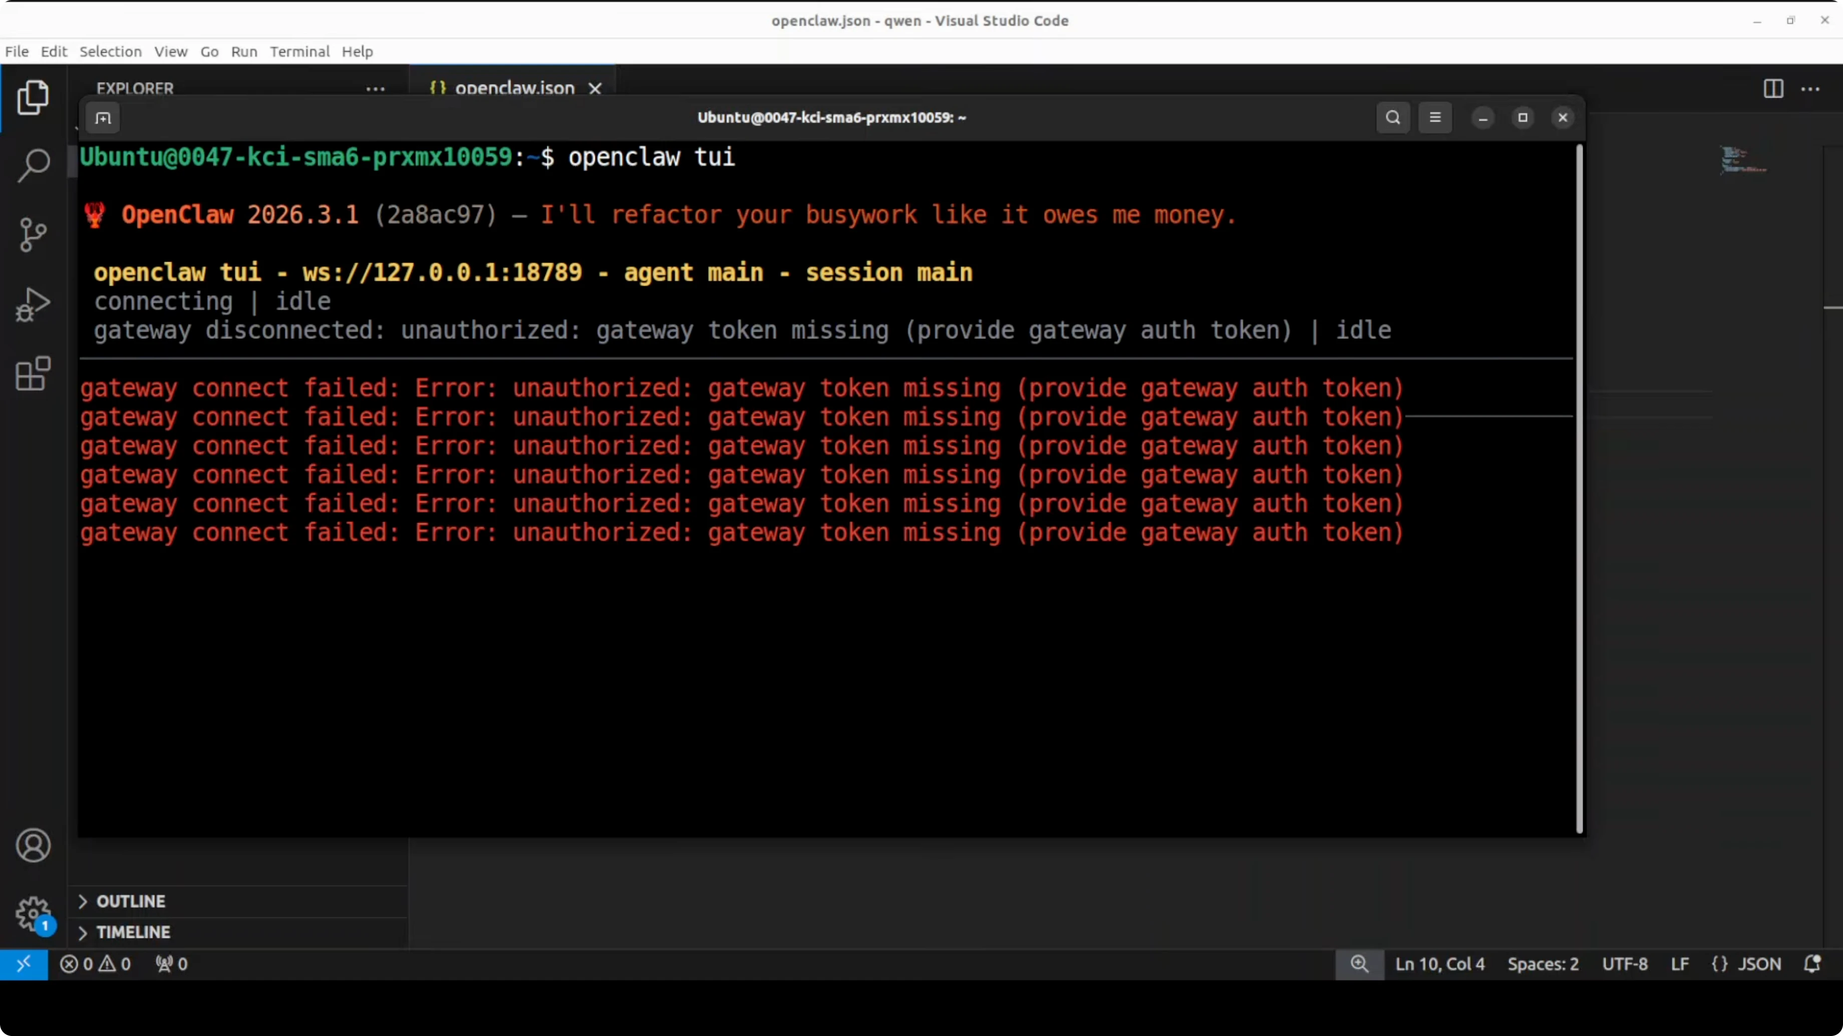Split the editor to the right
Viewport: 1843px width, 1036px height.
click(1773, 89)
